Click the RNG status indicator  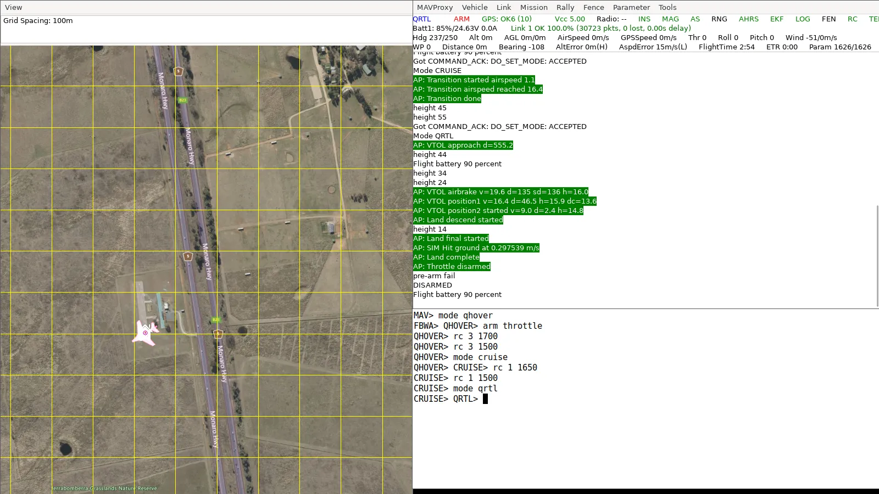[x=719, y=19]
